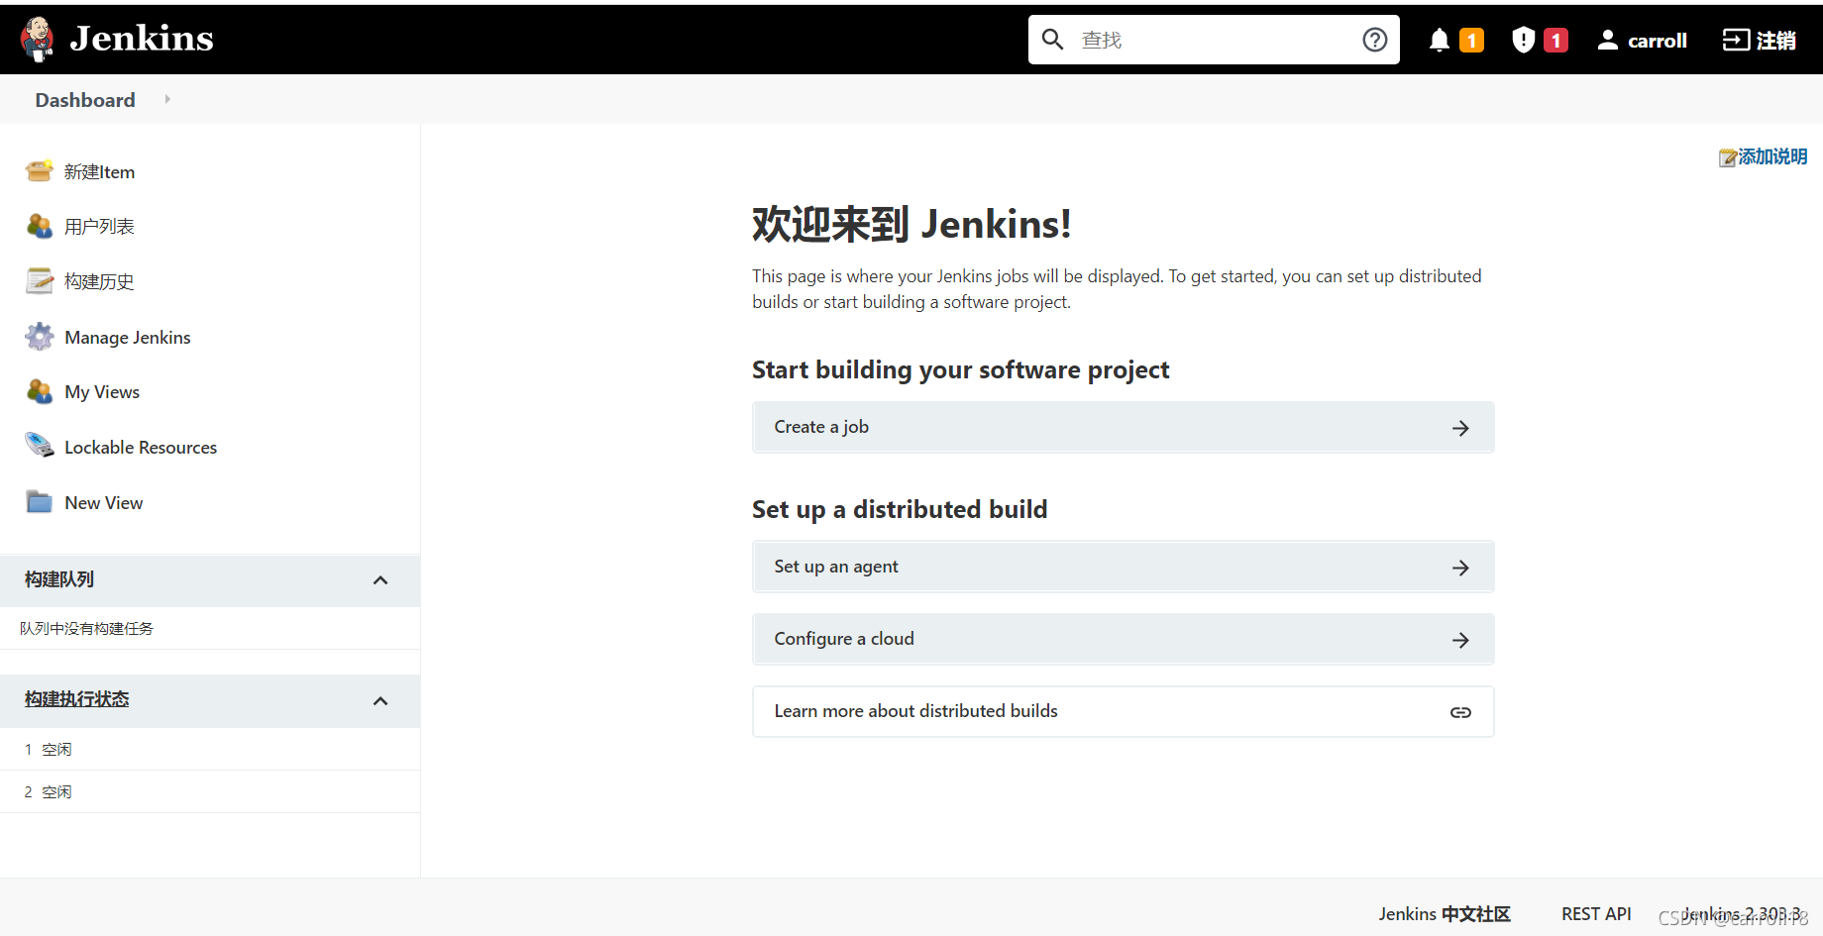Expand the Dashboard breadcrumb arrow
Image resolution: width=1823 pixels, height=936 pixels.
point(167,99)
